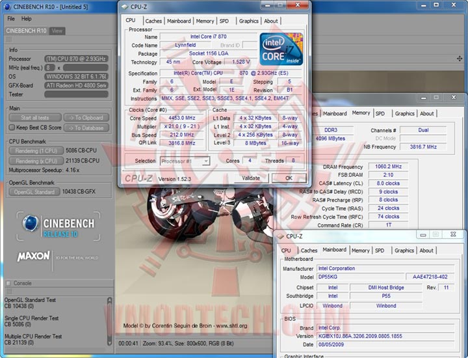Open the Caches tab in front CPU-Z window
468x358 pixels.
click(153, 21)
